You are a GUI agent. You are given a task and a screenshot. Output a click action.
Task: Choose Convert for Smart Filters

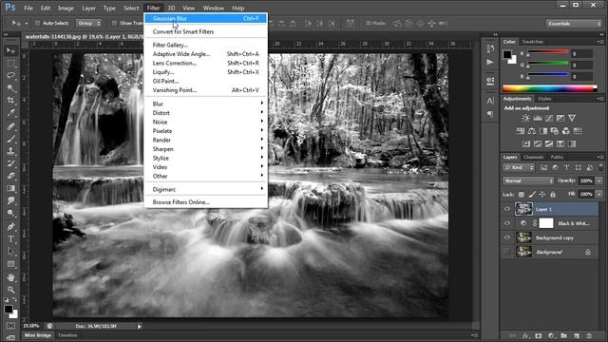[x=206, y=31]
